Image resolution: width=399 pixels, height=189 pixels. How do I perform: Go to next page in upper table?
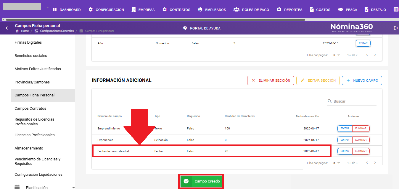(x=375, y=55)
